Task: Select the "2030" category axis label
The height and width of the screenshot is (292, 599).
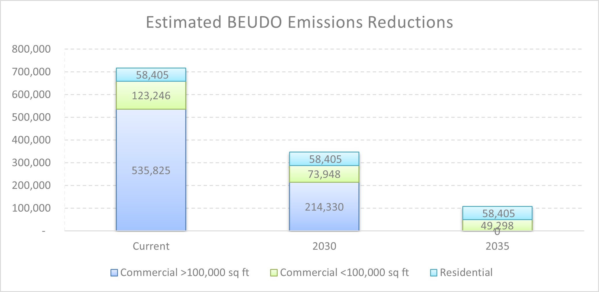Action: tap(324, 246)
